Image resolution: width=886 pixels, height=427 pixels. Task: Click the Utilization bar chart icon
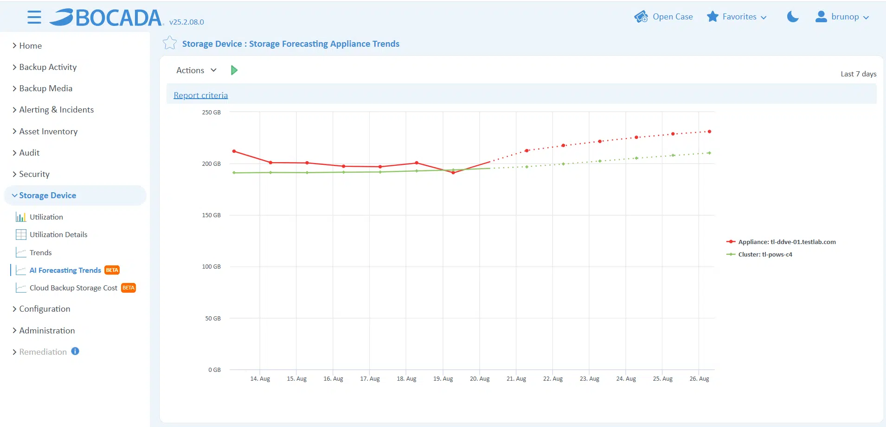click(21, 217)
